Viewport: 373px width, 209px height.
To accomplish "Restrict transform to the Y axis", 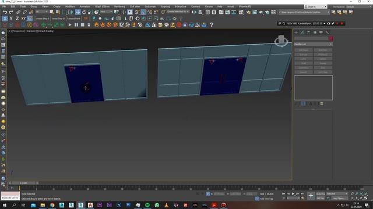I will (x=11, y=18).
